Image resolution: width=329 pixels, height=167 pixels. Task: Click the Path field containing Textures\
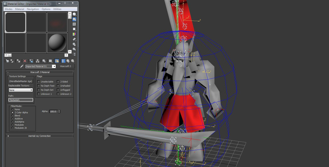[x=21, y=100]
